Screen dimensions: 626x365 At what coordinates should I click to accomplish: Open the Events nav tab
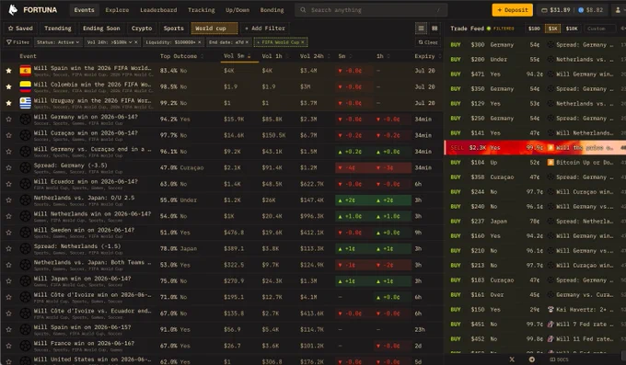[x=85, y=10]
